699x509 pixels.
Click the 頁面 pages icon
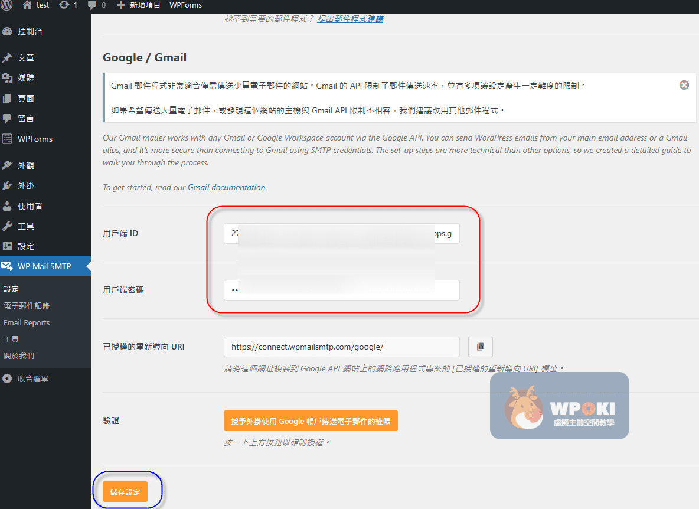coord(7,99)
